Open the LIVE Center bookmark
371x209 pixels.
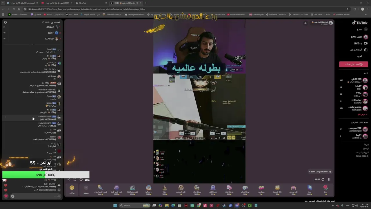72,14
